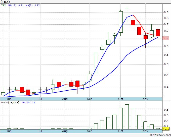
Task: Click the 0.6 label on the MACD panel axis
Action: tap(166, 115)
